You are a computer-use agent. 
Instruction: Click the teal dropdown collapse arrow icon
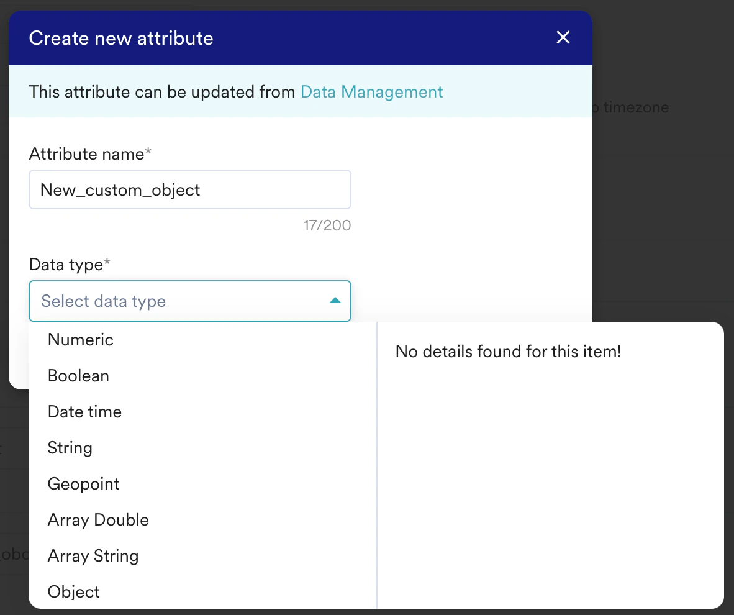click(335, 301)
